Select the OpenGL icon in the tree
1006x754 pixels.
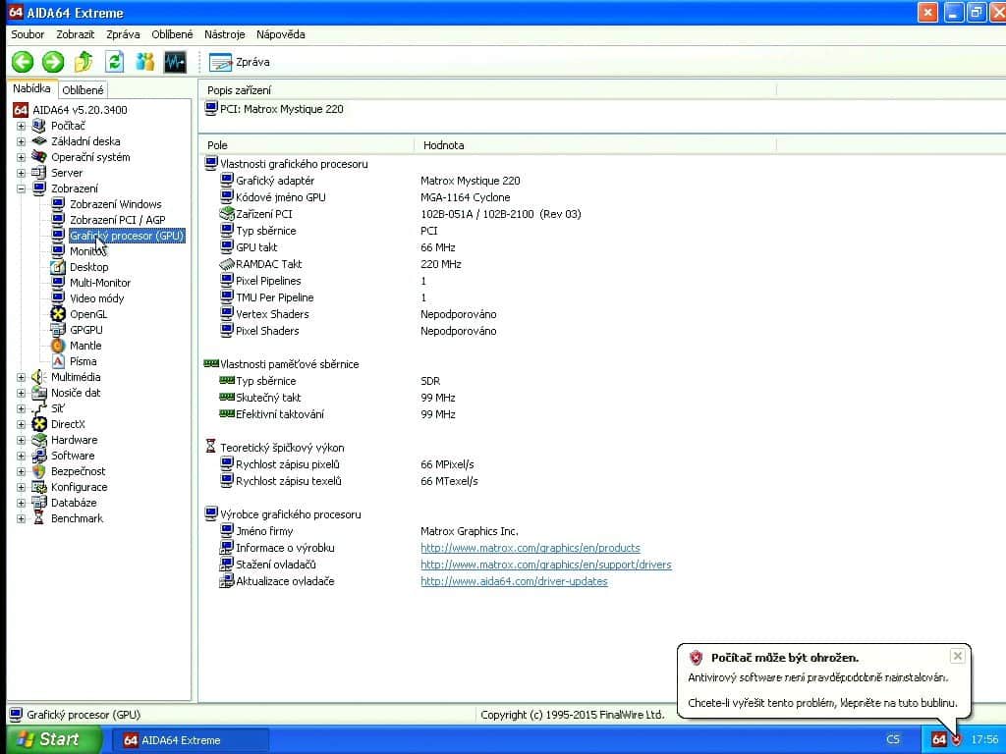pyautogui.click(x=58, y=314)
